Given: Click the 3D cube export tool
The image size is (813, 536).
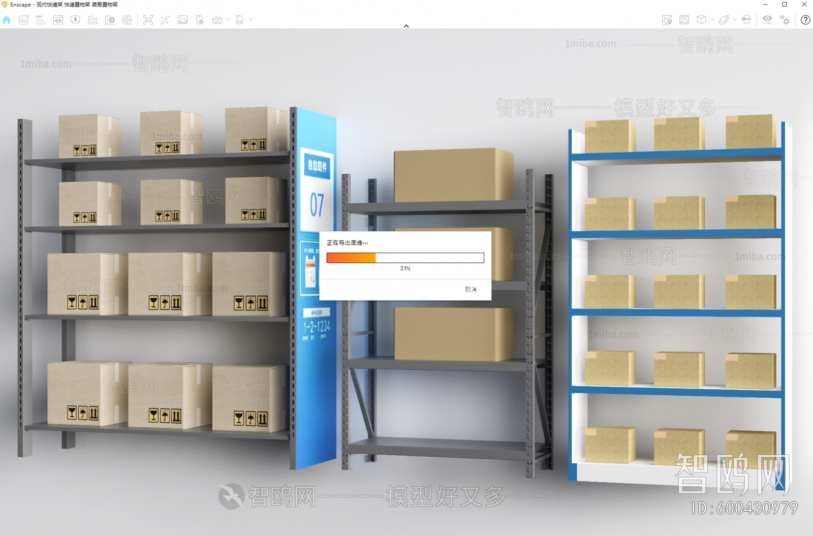Looking at the screenshot, I should coord(701,20).
